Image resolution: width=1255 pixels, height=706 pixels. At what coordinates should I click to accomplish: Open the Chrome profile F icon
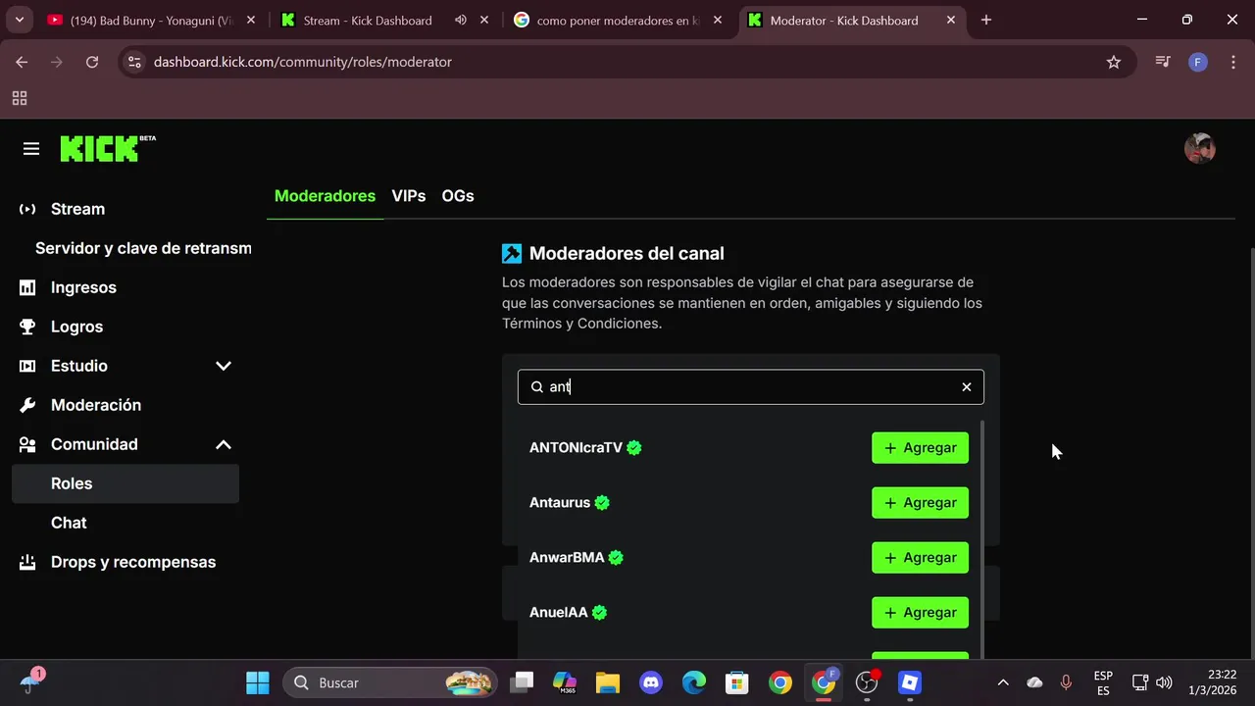coord(1197,62)
